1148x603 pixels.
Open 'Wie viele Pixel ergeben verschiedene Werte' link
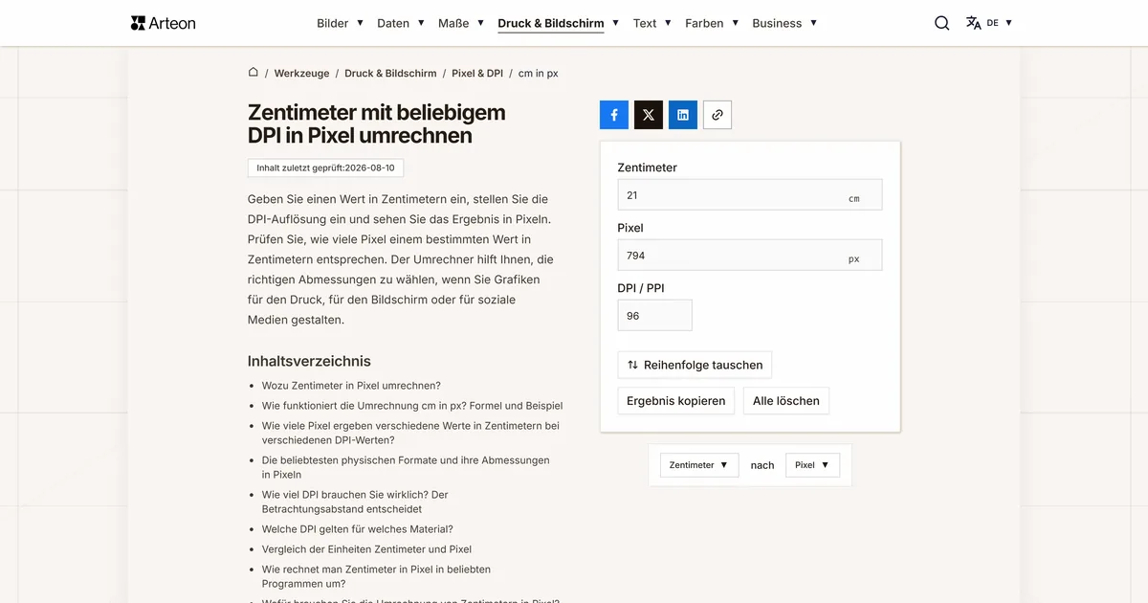click(x=410, y=433)
